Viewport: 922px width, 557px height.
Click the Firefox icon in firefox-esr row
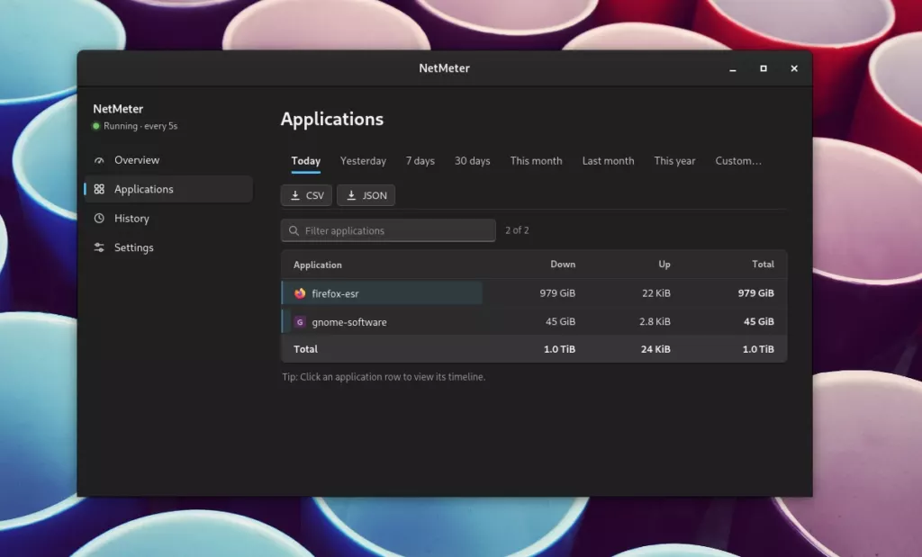(x=300, y=293)
